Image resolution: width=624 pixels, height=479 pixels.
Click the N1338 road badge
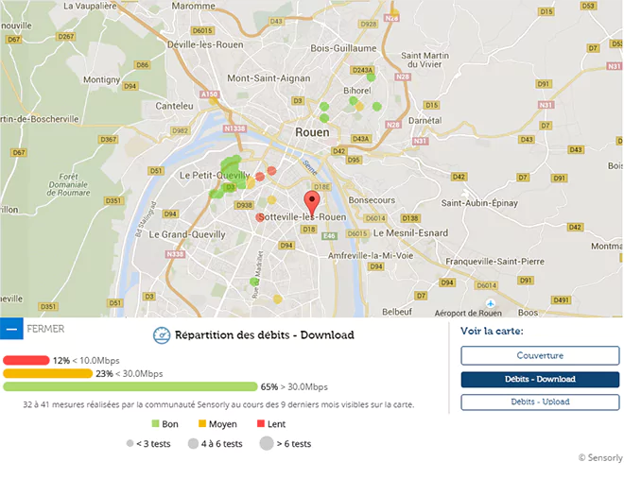tap(234, 128)
